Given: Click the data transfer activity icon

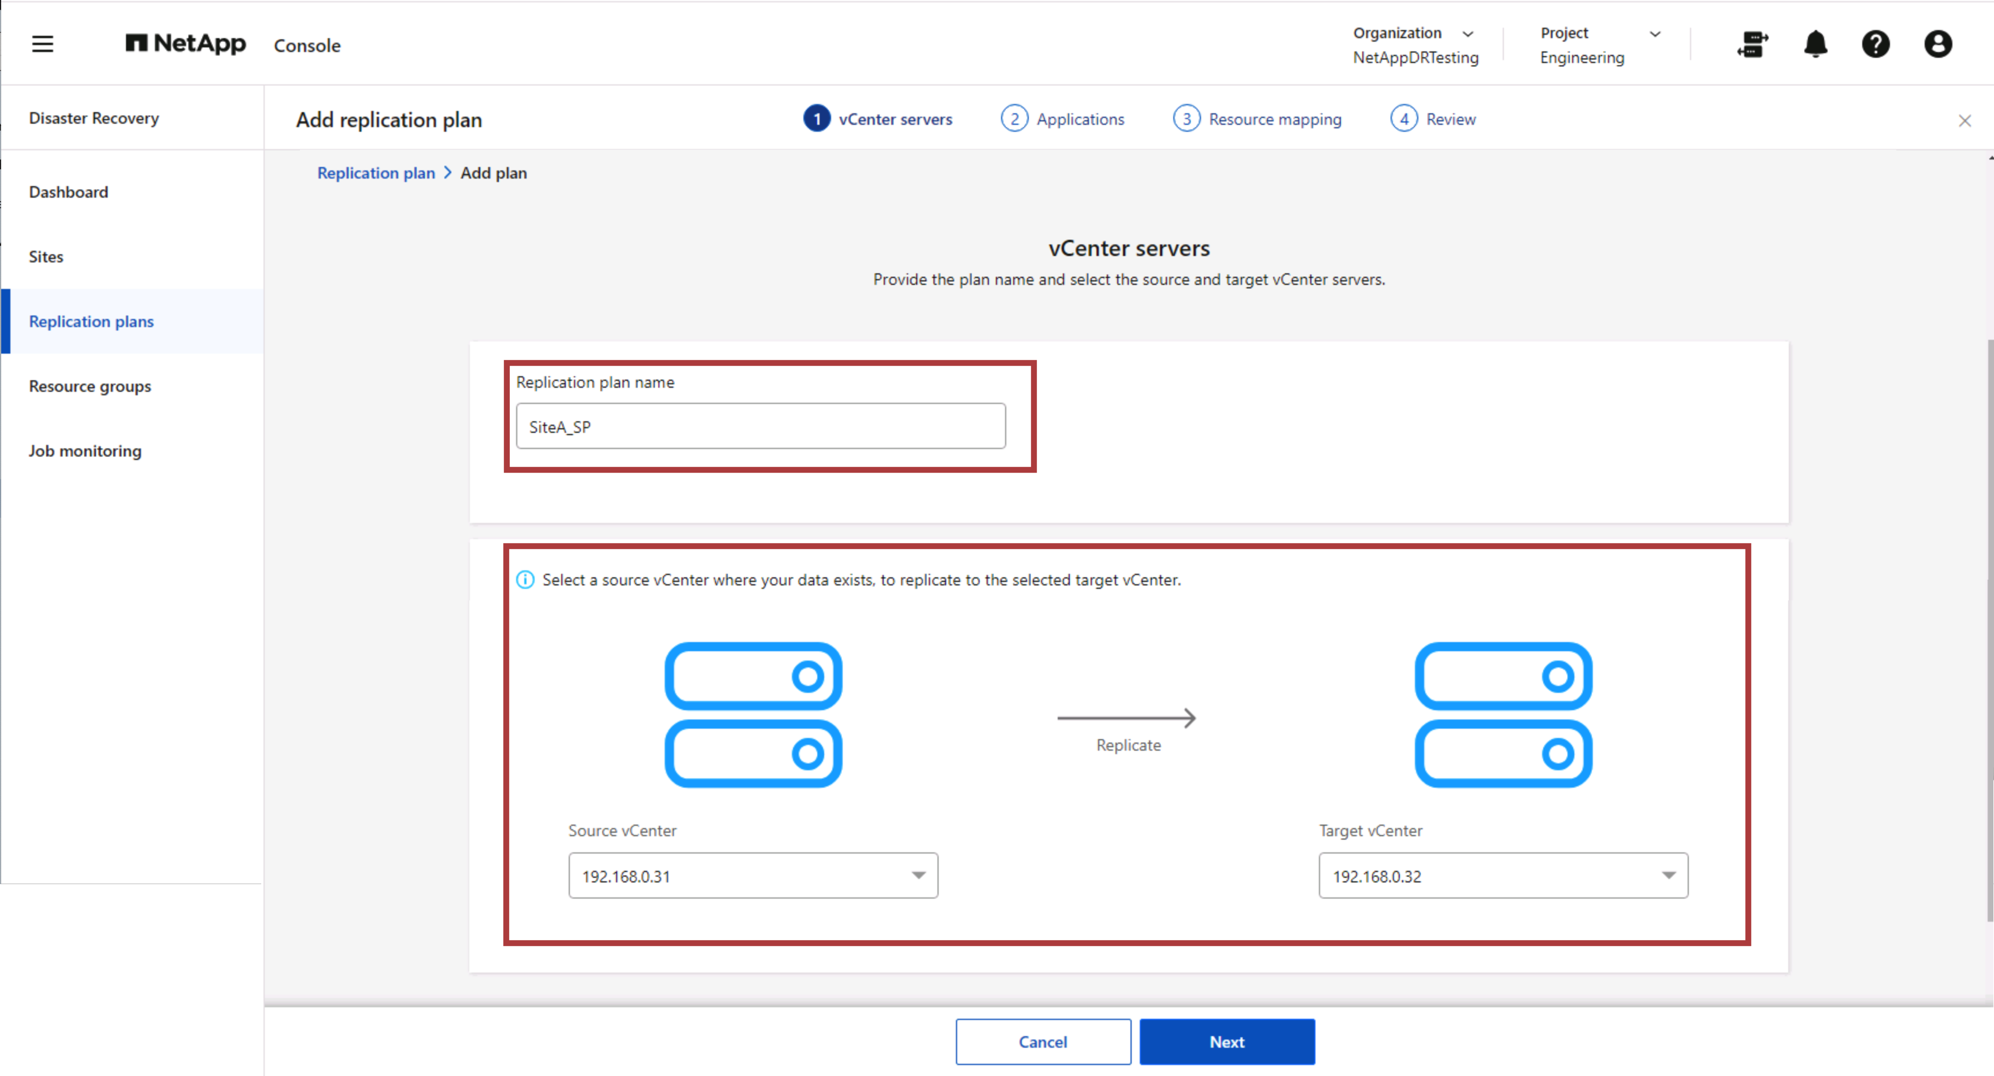Looking at the screenshot, I should pyautogui.click(x=1752, y=45).
